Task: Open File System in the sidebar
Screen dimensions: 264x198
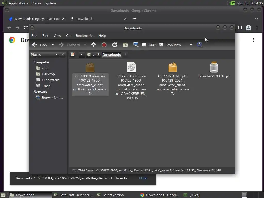Action: [48, 80]
